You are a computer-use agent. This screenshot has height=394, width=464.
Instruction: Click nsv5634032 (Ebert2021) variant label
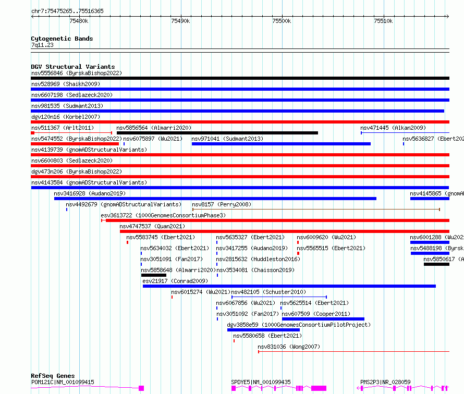coord(175,248)
